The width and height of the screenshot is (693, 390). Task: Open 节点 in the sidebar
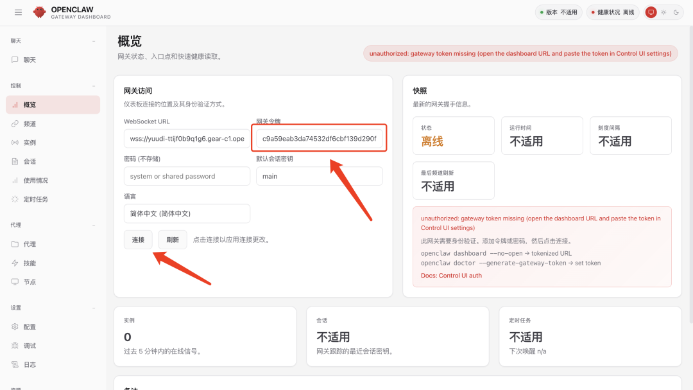pyautogui.click(x=53, y=281)
